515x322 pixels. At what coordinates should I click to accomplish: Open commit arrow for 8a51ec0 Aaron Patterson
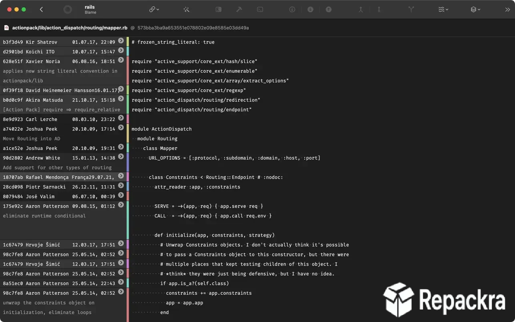click(x=121, y=282)
